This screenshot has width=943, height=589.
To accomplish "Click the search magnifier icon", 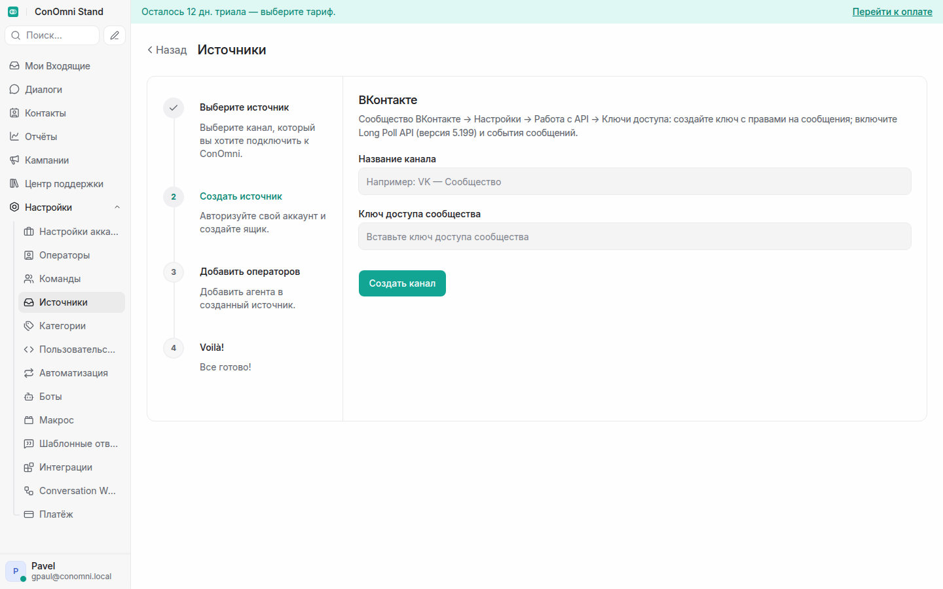I will (x=16, y=35).
